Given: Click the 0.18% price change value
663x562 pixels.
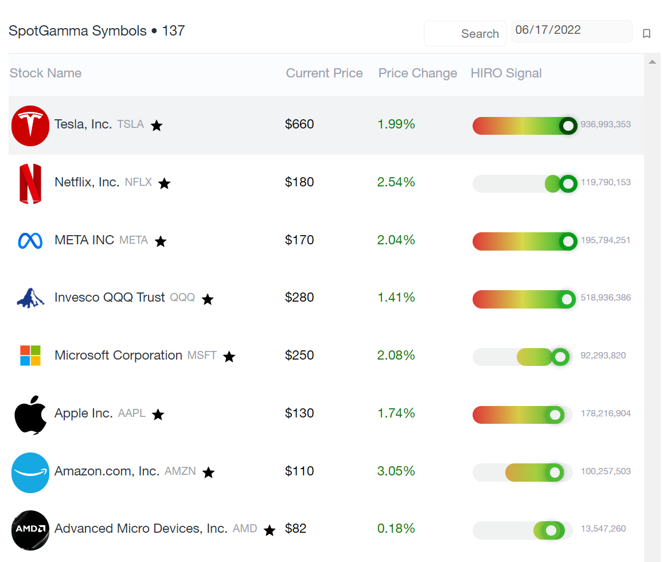Looking at the screenshot, I should coord(396,529).
